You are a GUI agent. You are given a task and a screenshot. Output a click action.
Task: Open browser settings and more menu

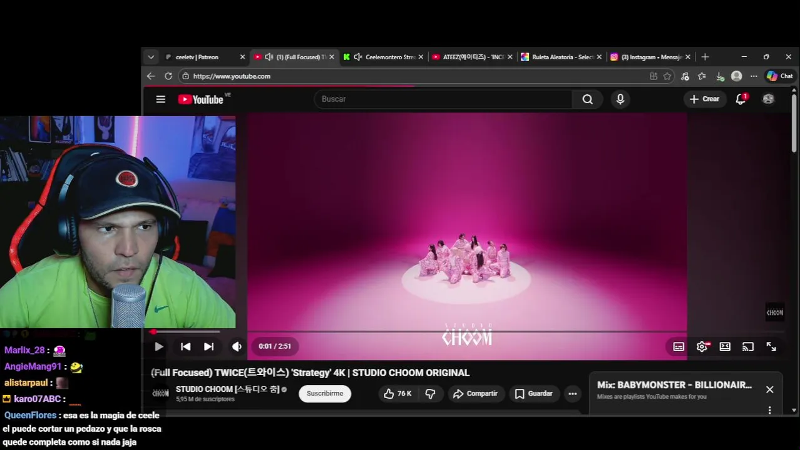coord(754,76)
